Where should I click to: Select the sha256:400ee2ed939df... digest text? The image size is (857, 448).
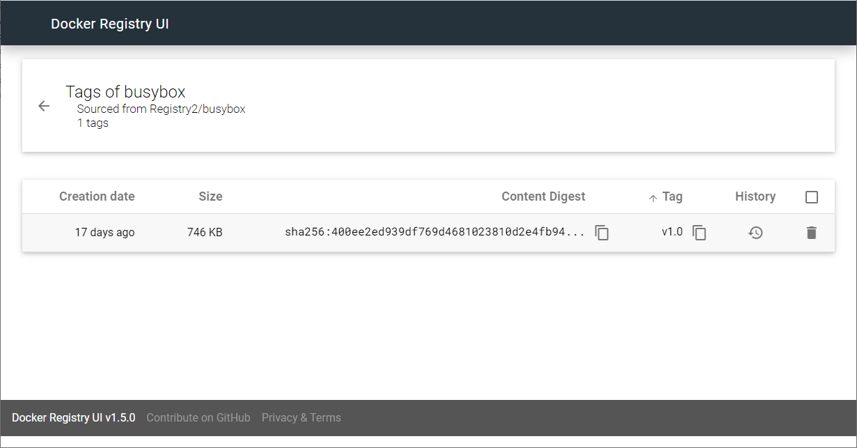click(435, 233)
